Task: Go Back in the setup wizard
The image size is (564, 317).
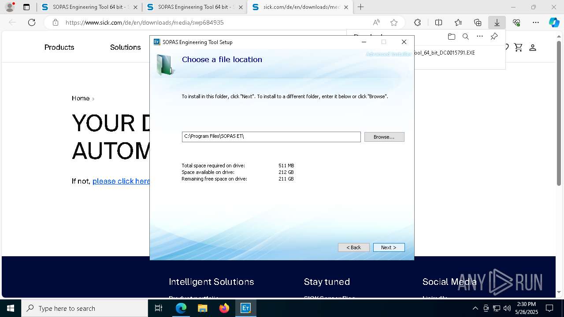Action: (x=353, y=247)
